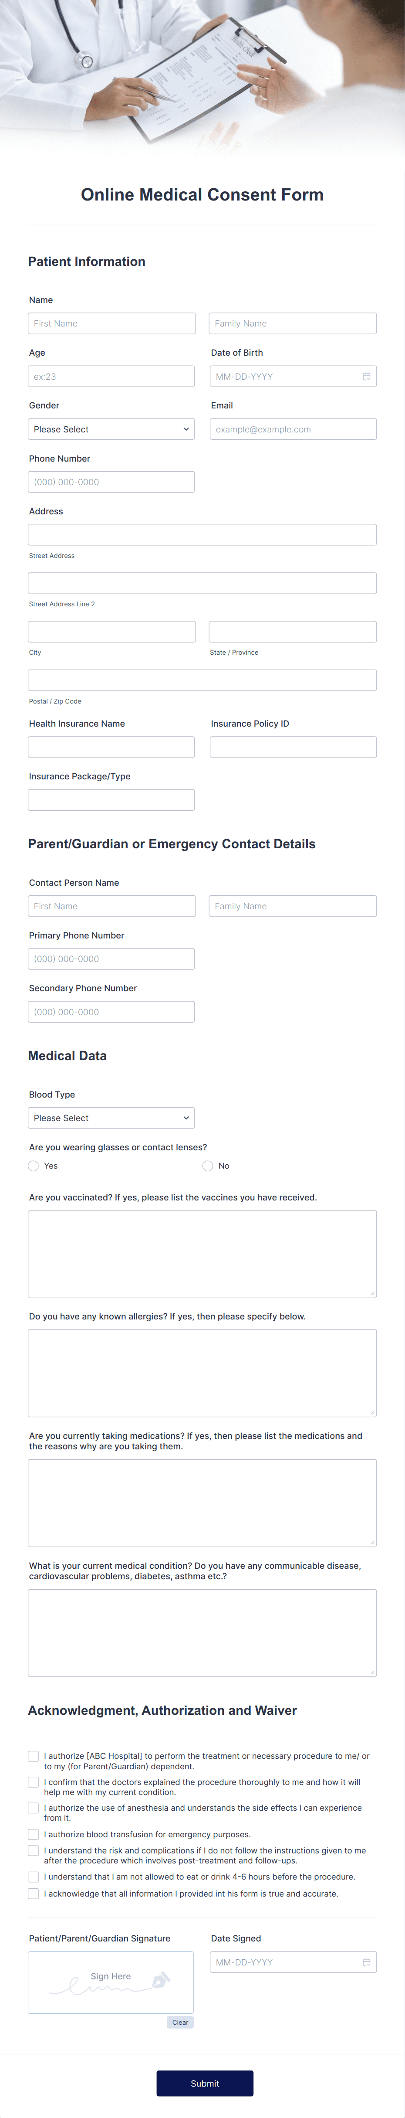This screenshot has width=405, height=2118.
Task: Open the Date Signed calendar icon
Action: 366,1962
